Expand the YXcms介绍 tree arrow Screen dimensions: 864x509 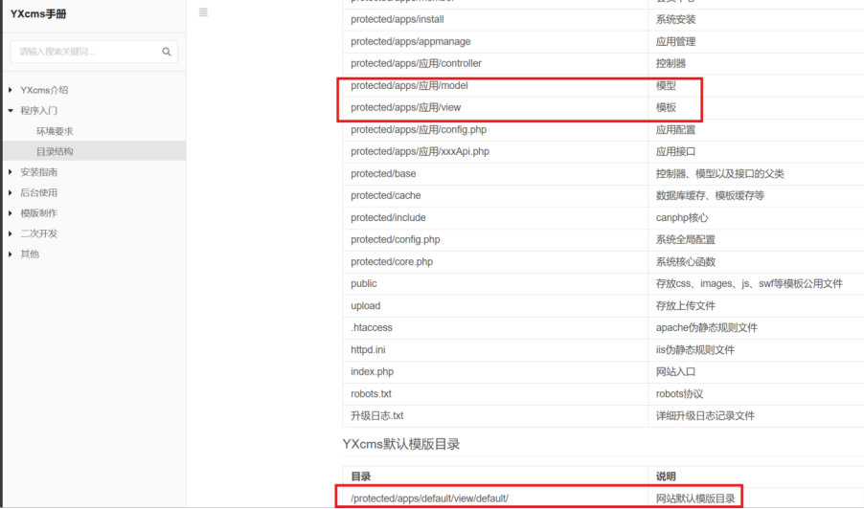(x=11, y=90)
